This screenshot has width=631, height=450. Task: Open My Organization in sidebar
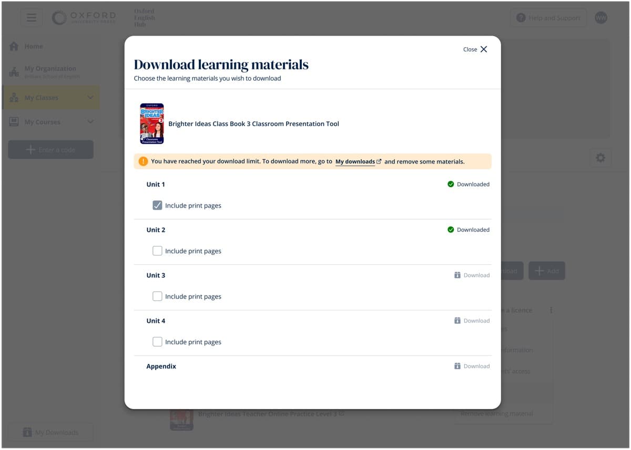pyautogui.click(x=50, y=69)
